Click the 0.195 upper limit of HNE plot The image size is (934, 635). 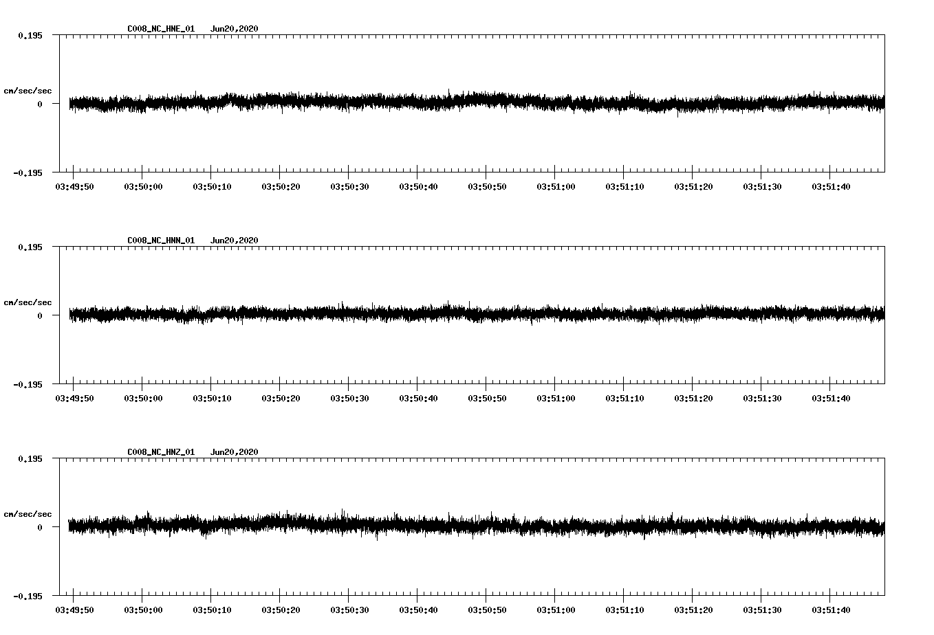coord(30,35)
